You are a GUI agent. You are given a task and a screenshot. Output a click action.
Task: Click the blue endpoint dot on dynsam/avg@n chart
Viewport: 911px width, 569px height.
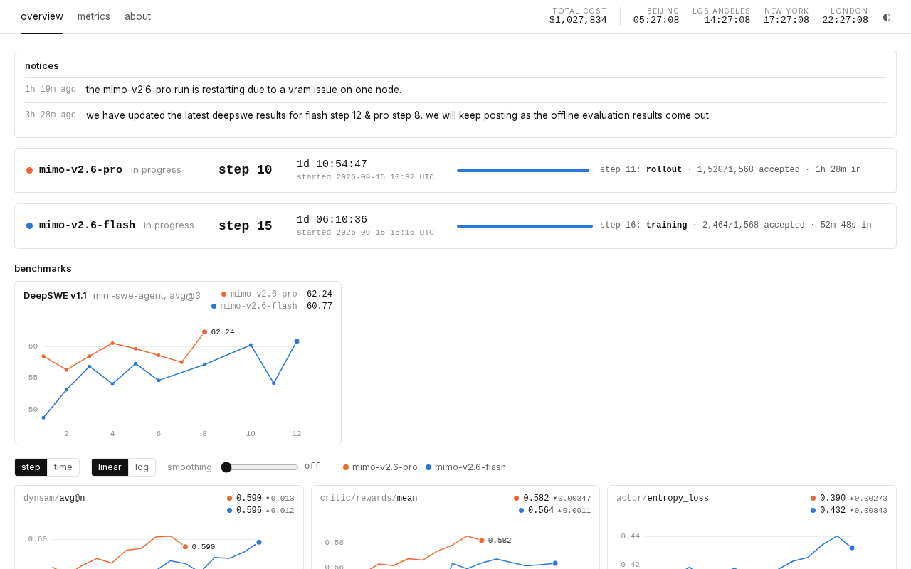[259, 542]
